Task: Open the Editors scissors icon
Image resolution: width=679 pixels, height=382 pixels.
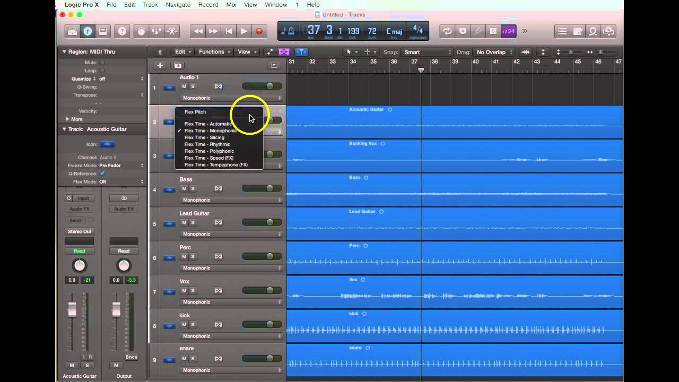Action: (x=172, y=31)
